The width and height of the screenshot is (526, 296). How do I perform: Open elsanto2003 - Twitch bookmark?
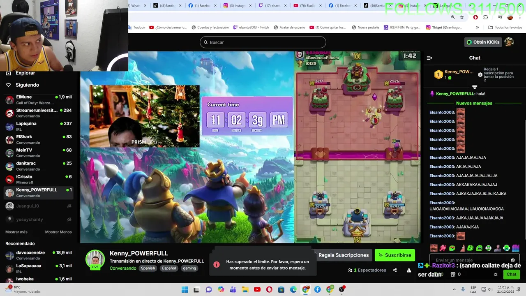point(251,28)
